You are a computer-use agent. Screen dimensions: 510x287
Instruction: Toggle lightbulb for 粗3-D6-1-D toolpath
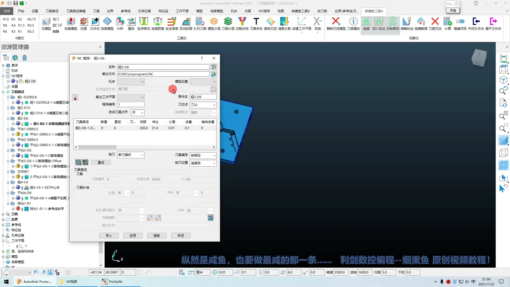(x=23, y=124)
